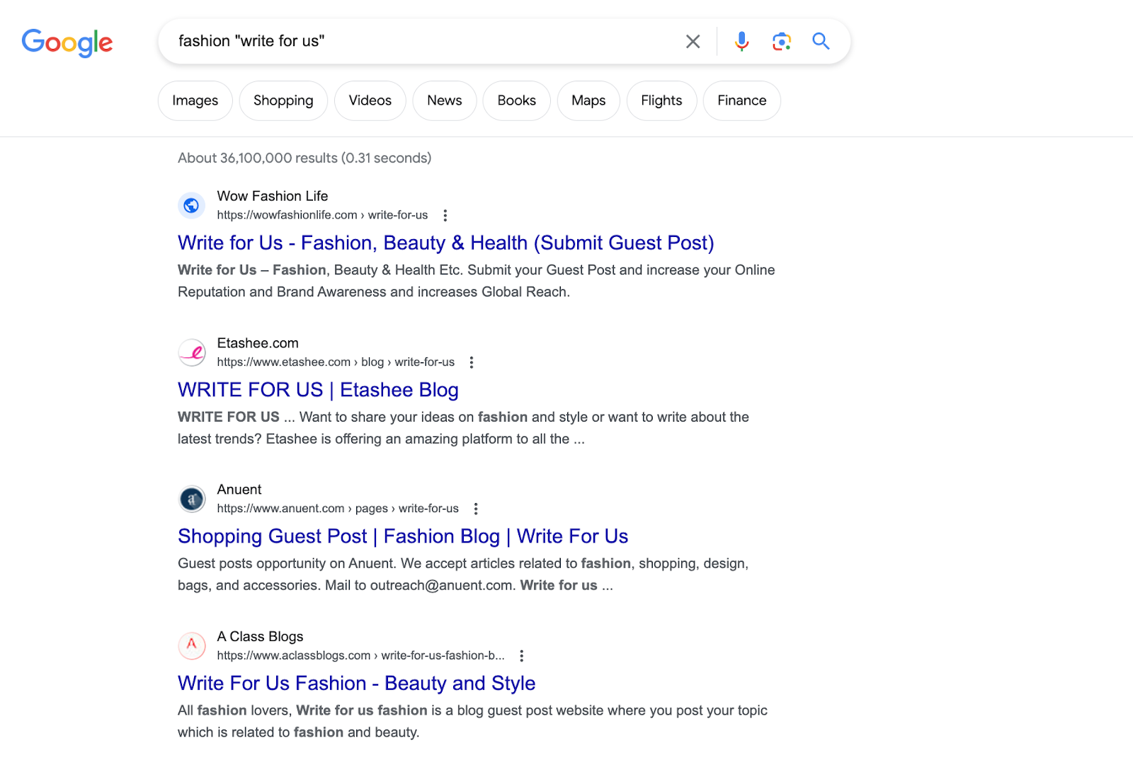Click the Google logo
The width and height of the screenshot is (1133, 762).
pos(67,42)
